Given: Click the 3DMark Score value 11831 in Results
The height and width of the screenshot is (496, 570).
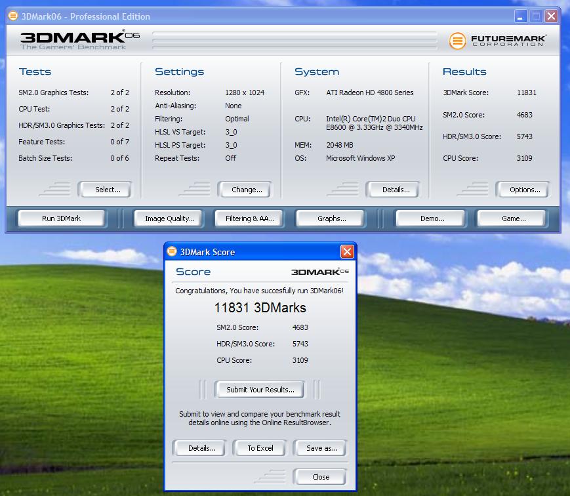Looking at the screenshot, I should pyautogui.click(x=526, y=93).
